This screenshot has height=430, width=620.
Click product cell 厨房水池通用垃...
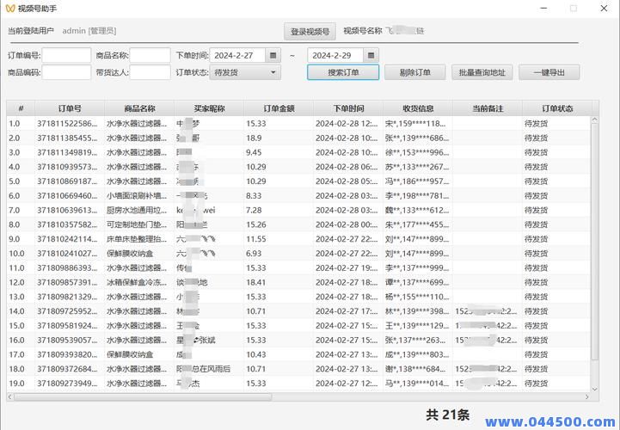tap(137, 210)
